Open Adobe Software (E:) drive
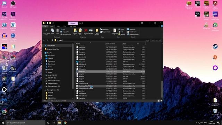222x125 pixels. click(53, 81)
